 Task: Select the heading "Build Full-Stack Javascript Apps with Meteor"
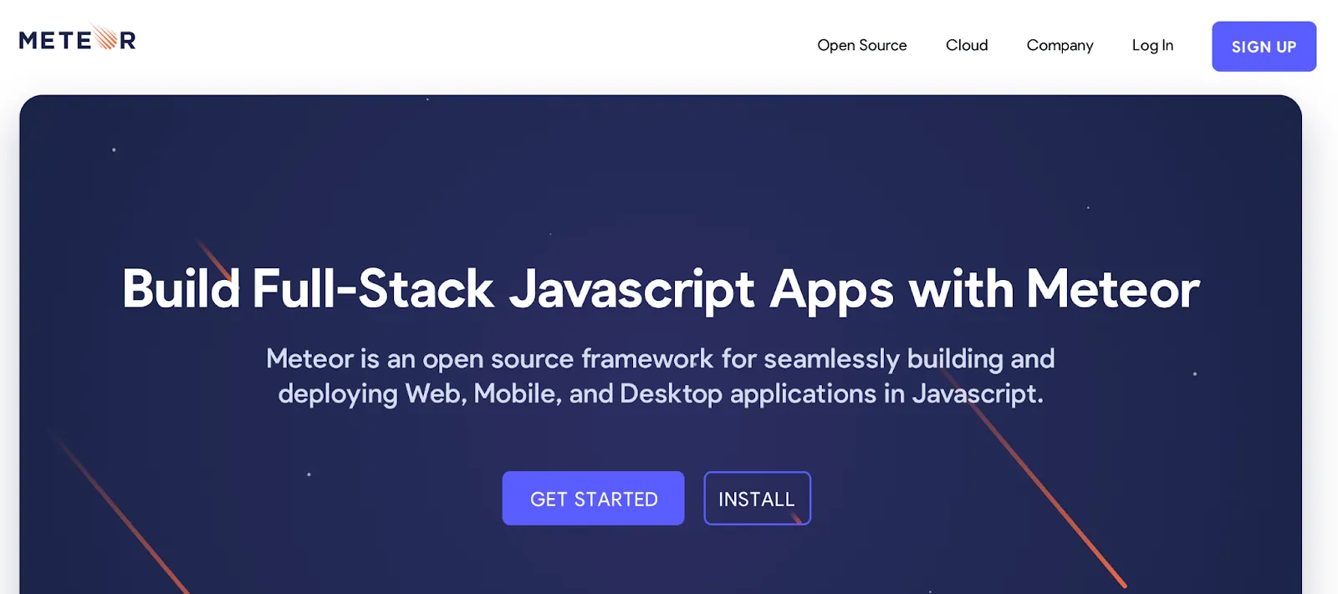pos(661,290)
